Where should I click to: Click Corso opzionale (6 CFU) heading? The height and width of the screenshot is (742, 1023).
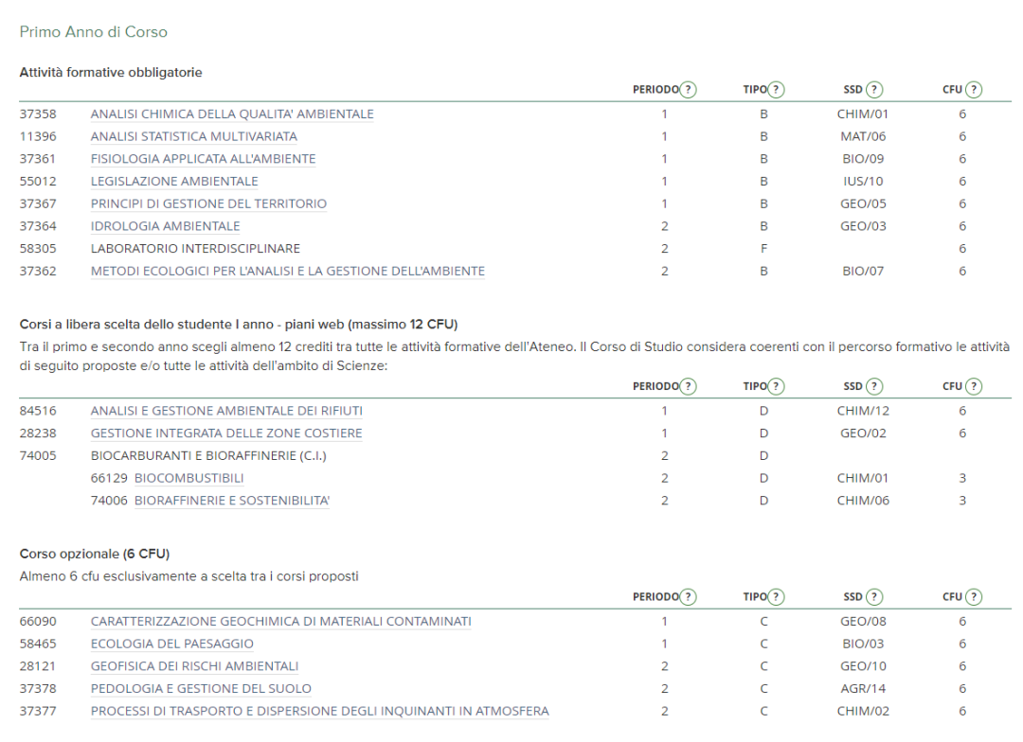pyautogui.click(x=95, y=554)
